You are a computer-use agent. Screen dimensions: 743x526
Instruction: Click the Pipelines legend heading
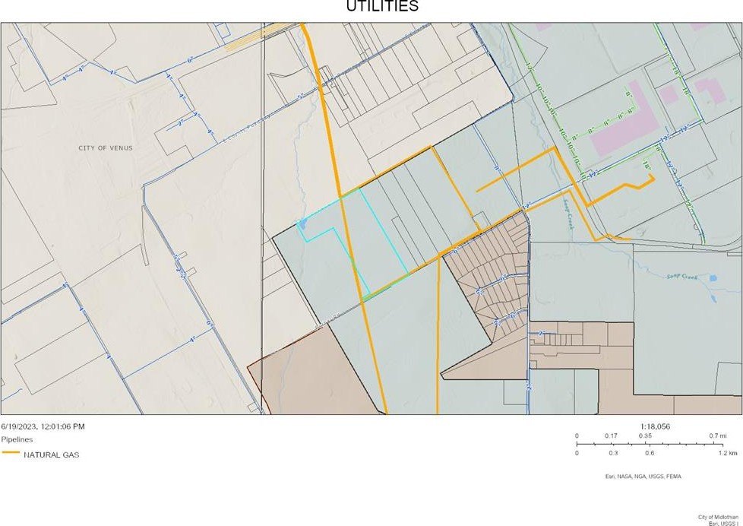pyautogui.click(x=15, y=439)
